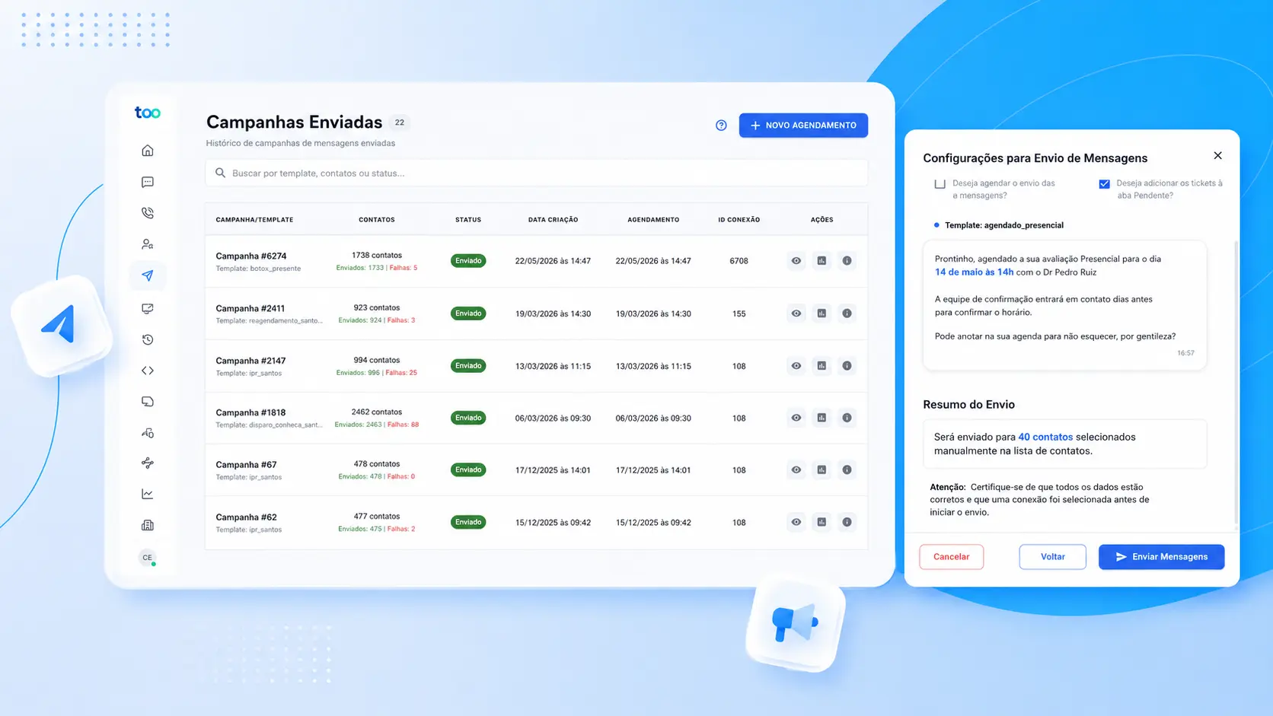Open the monitor screen sidebar icon

tap(148, 308)
